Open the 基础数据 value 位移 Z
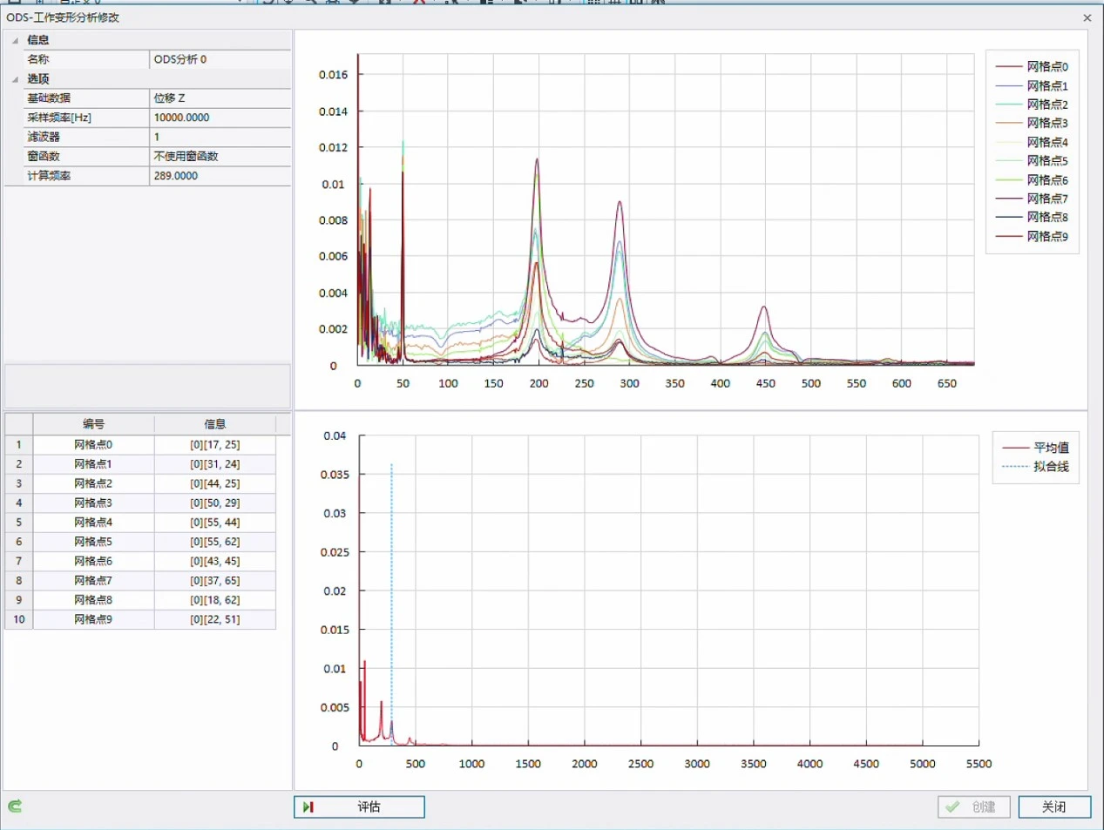The height and width of the screenshot is (830, 1104). click(x=220, y=98)
